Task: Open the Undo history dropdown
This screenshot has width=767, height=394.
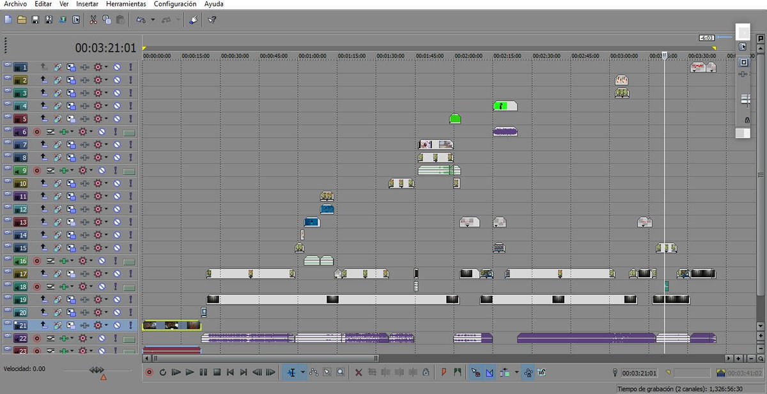Action: click(x=153, y=19)
